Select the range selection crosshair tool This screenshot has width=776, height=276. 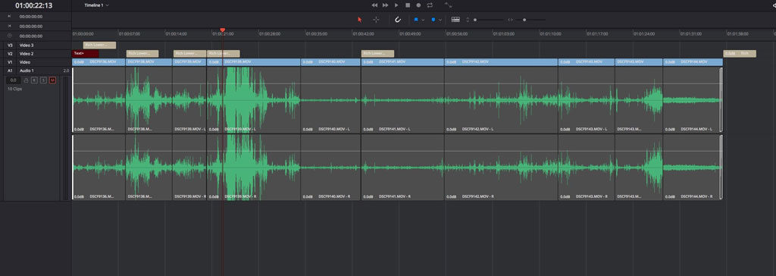(376, 20)
